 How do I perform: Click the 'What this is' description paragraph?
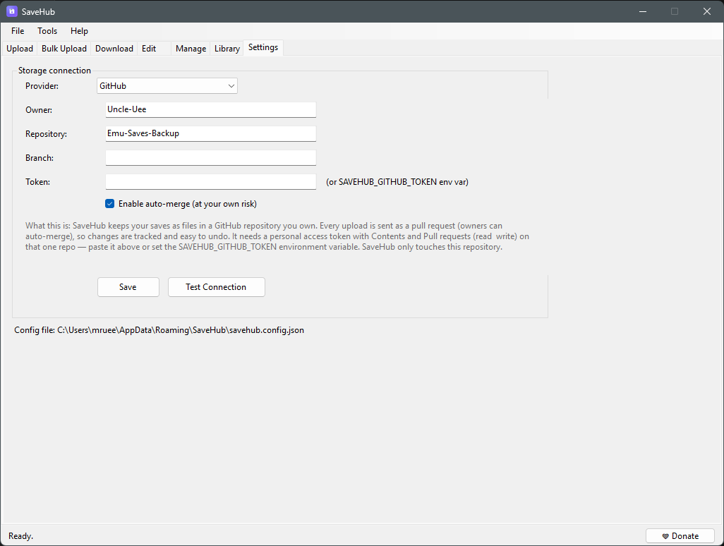[277, 236]
